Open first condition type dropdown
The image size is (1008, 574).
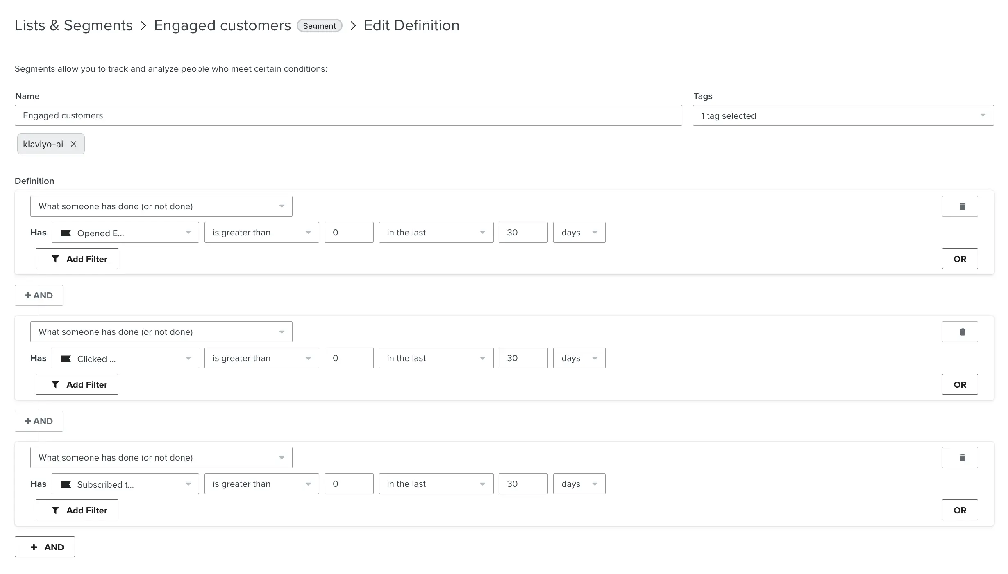[x=161, y=206]
